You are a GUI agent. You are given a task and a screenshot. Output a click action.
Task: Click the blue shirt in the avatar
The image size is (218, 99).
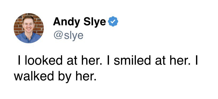[x=28, y=38]
